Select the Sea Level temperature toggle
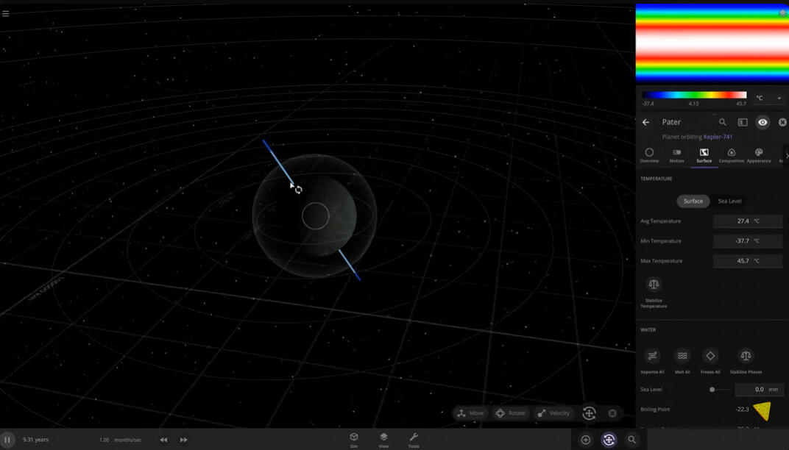This screenshot has height=450, width=789. click(x=729, y=201)
